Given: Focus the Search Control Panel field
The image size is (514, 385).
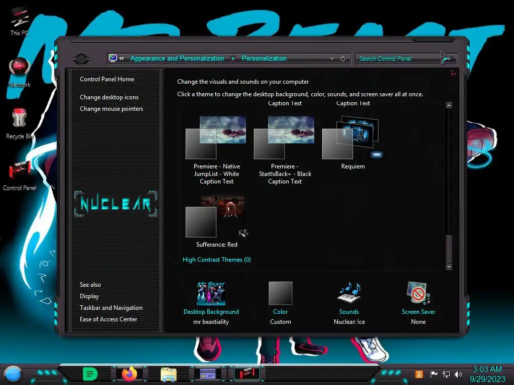Looking at the screenshot, I should coord(398,59).
